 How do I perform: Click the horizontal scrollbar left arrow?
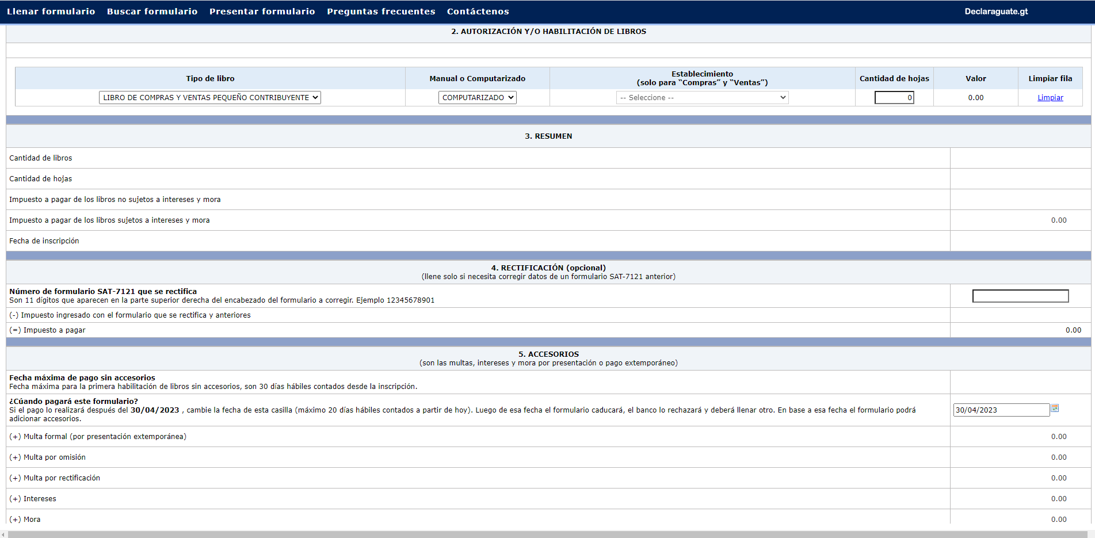click(3, 535)
